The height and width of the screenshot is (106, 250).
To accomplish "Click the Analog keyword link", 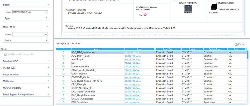I will pos(71,28).
